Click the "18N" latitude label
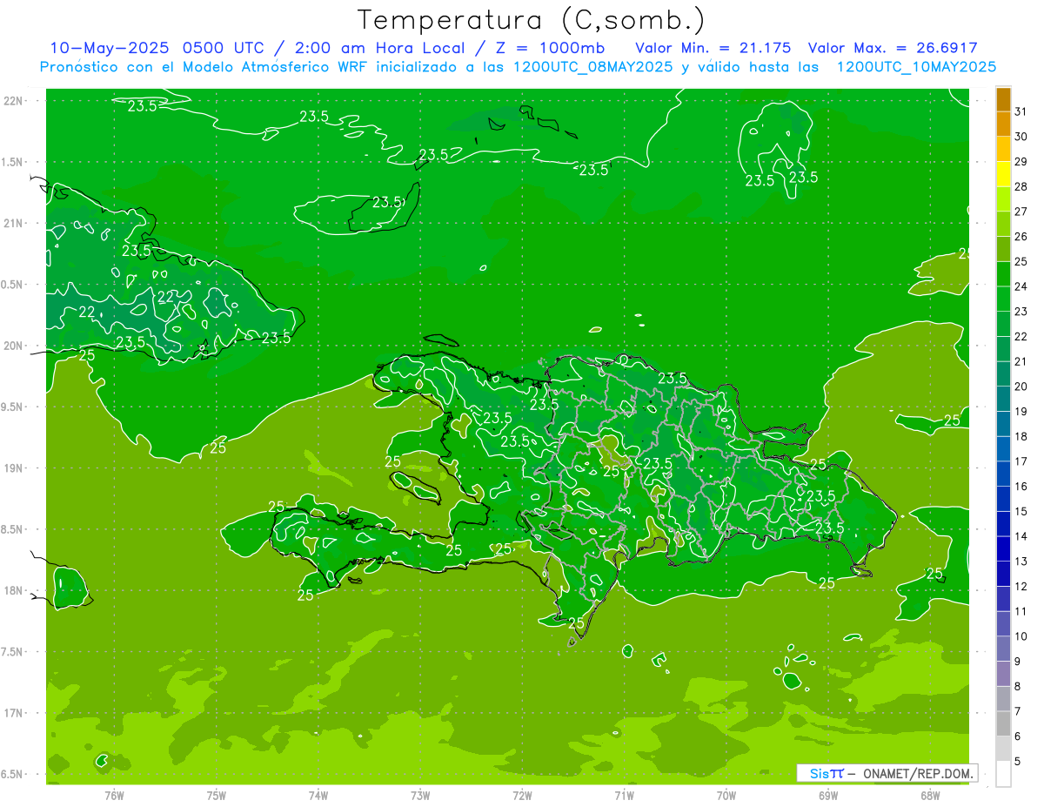 [13, 591]
